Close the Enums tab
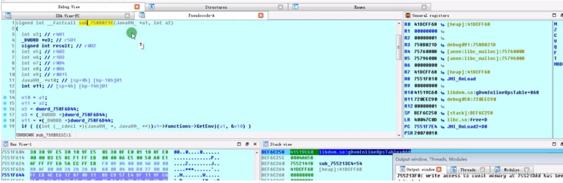Screen dimensions: 563x183 coord(424,7)
